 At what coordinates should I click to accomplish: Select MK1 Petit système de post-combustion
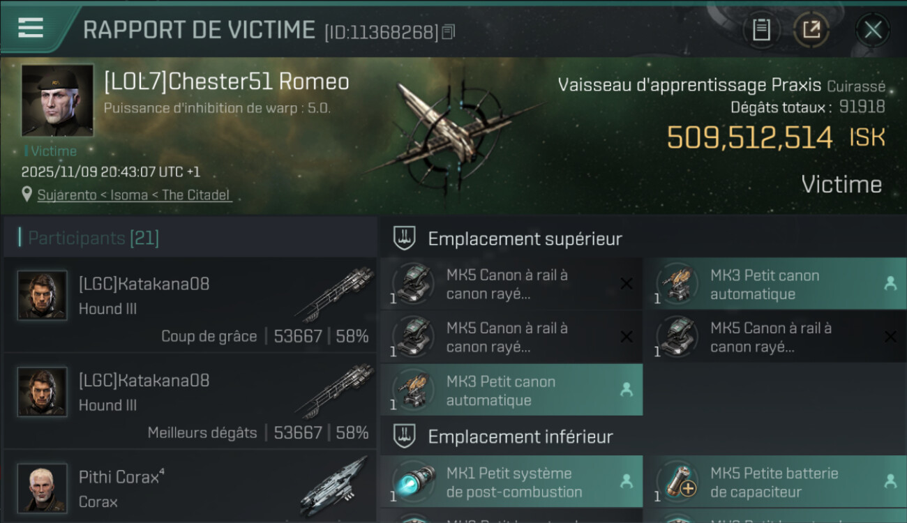click(511, 482)
